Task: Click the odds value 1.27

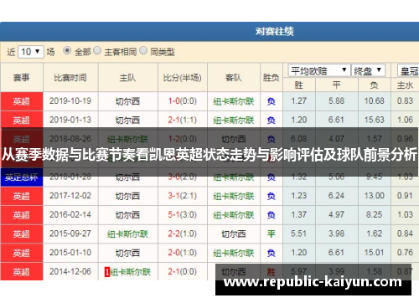Action: [x=299, y=101]
